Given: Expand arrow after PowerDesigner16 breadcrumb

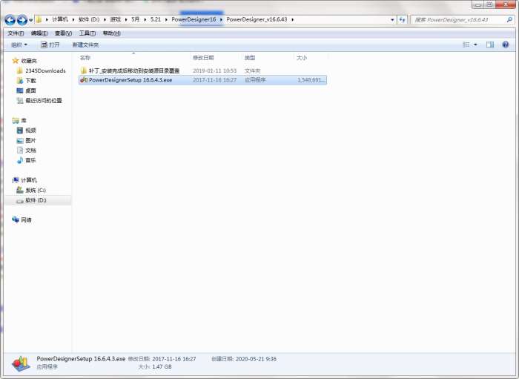Looking at the screenshot, I should [x=221, y=19].
